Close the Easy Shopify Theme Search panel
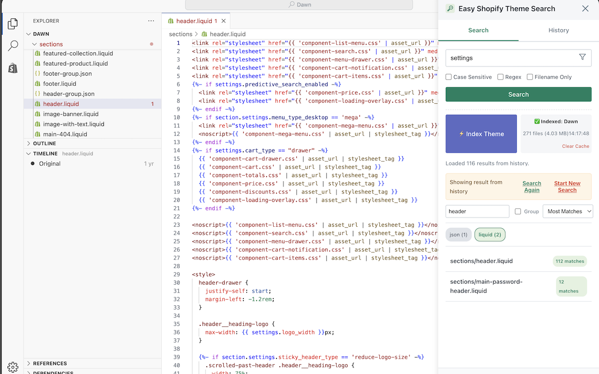This screenshot has width=599, height=374. 585,8
